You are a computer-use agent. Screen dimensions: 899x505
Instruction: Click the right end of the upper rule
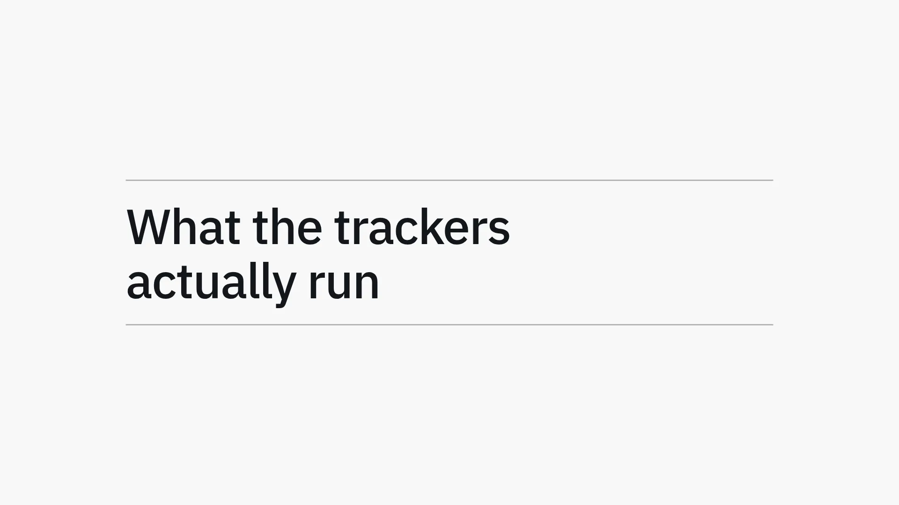click(771, 180)
